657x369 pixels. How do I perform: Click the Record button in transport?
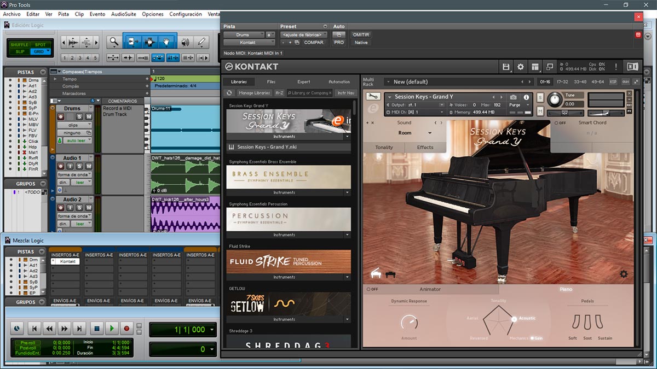click(x=126, y=329)
